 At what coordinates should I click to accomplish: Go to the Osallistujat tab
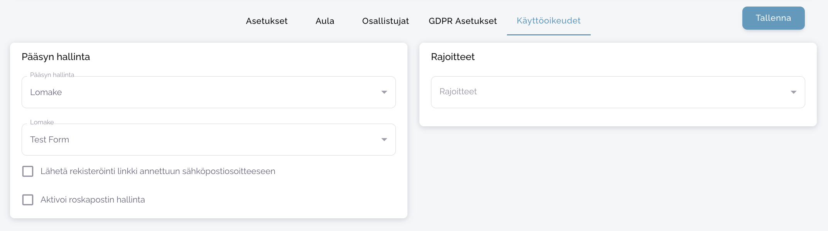coord(385,21)
